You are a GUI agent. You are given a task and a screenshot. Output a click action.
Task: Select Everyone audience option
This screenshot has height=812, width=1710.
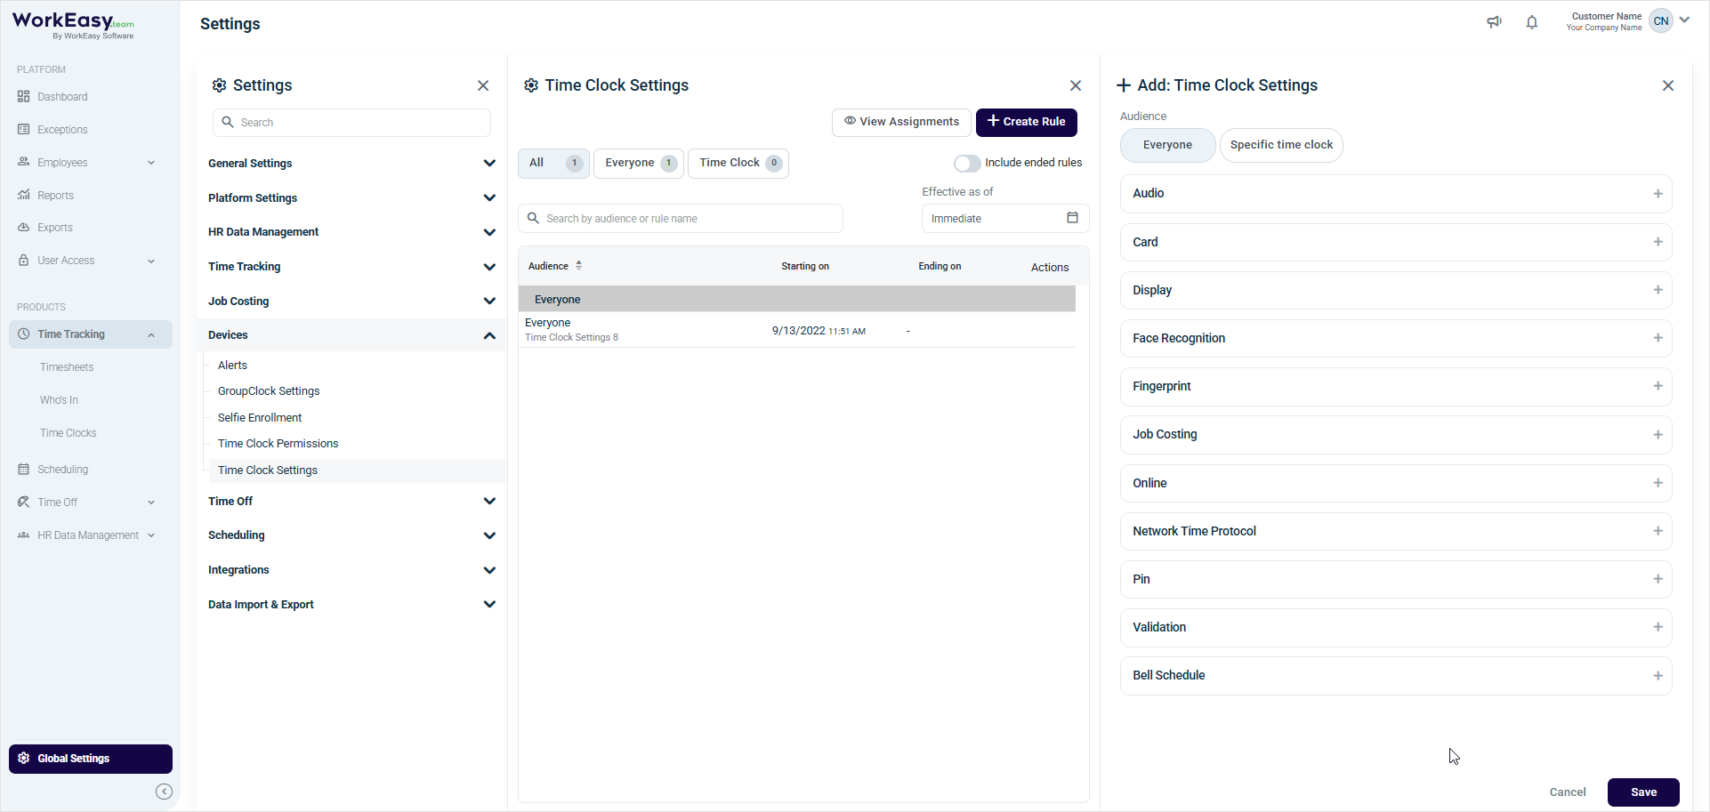click(1167, 145)
